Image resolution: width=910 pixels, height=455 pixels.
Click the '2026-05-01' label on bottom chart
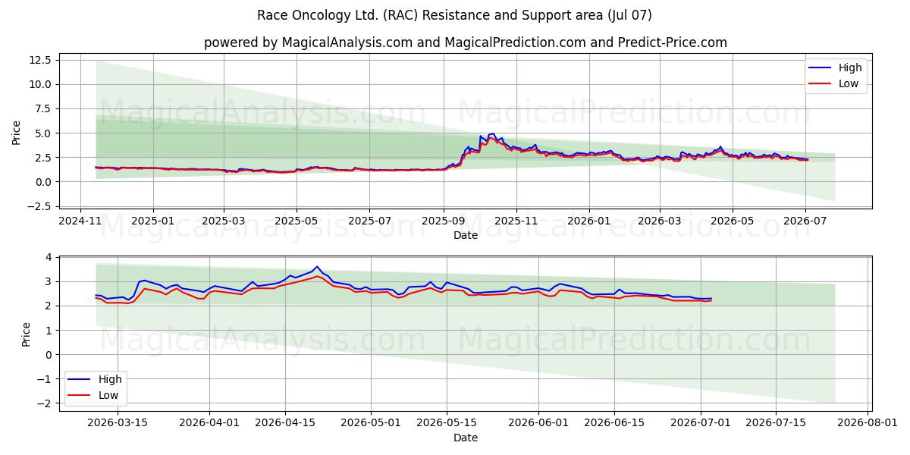pos(372,424)
